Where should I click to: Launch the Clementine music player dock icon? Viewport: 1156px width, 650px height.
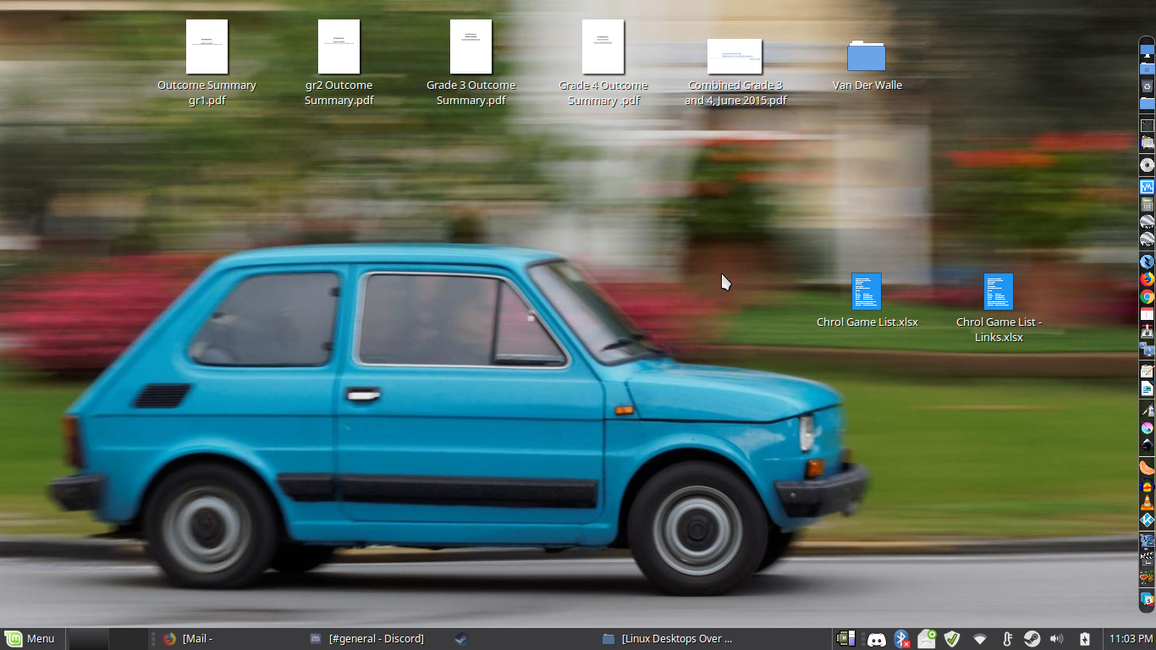[x=1148, y=466]
